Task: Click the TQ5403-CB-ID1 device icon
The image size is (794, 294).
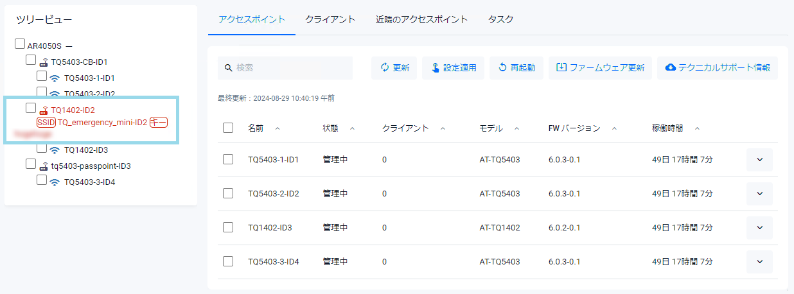Action: [44, 62]
